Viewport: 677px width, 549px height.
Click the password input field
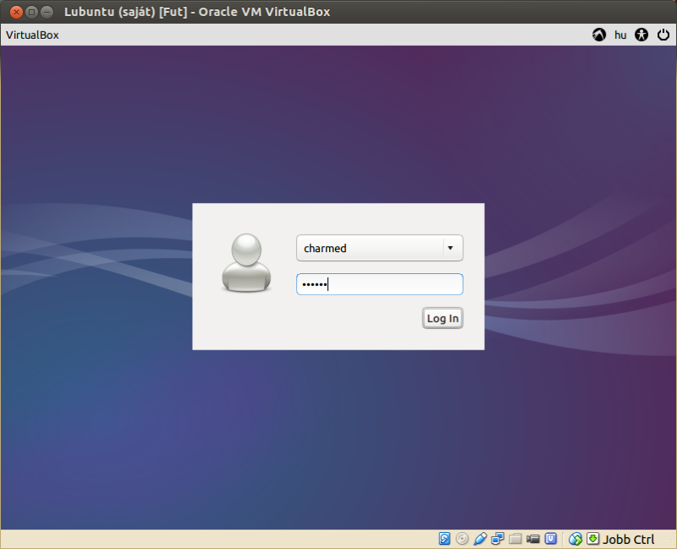[x=379, y=284]
